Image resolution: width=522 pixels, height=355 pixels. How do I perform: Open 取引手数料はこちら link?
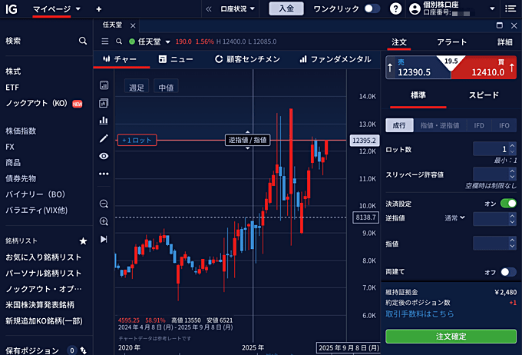pyautogui.click(x=420, y=314)
